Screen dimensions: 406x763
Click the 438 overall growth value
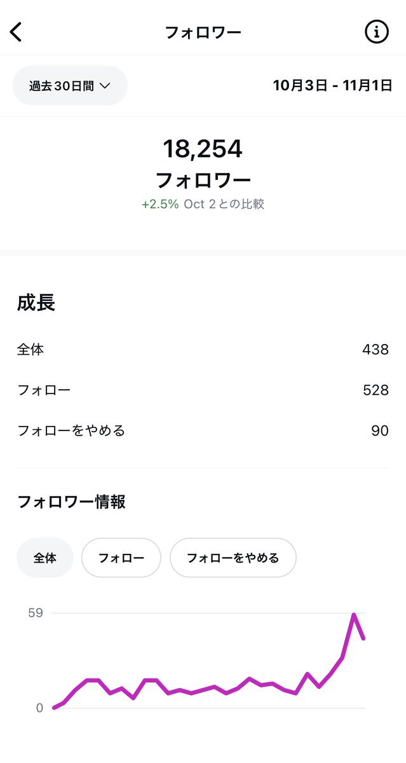coord(375,349)
